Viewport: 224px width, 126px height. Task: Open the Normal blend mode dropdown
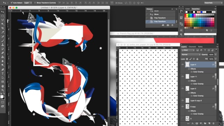pos(191,55)
